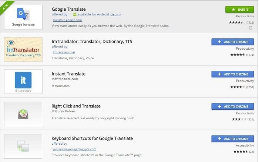Click the Google G badge icon

pos(250,28)
